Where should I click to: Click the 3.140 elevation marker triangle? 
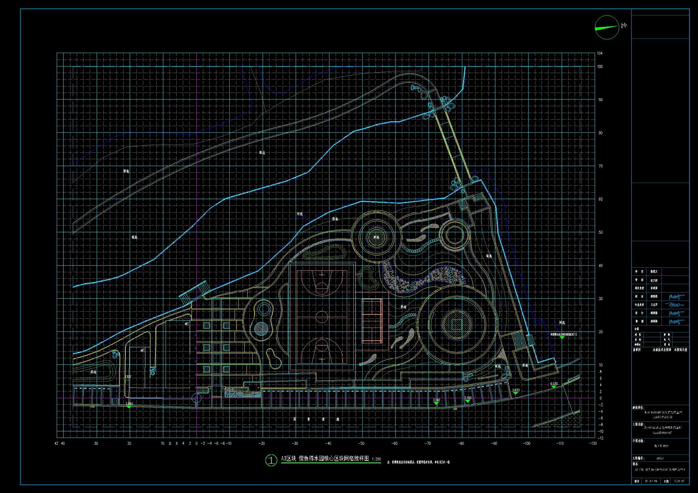pos(436,403)
